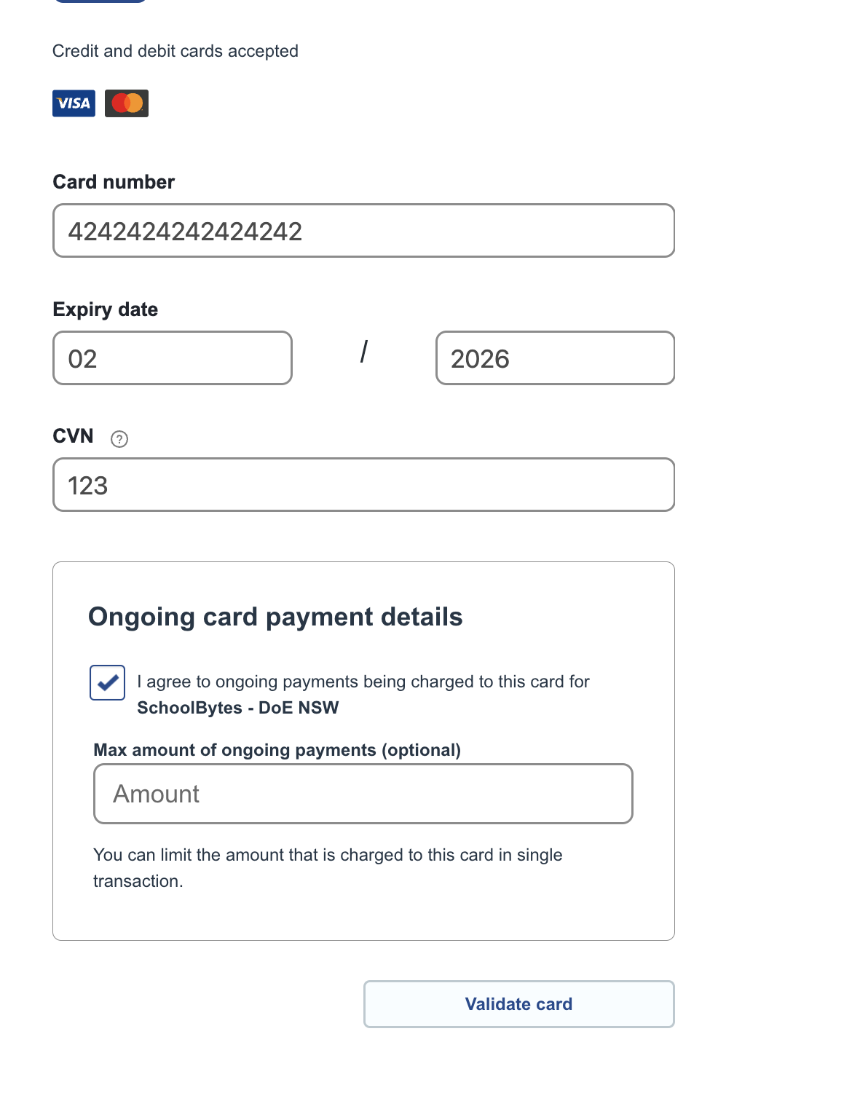Image resolution: width=868 pixels, height=1117 pixels.
Task: Click the Validate card button
Action: [519, 1004]
